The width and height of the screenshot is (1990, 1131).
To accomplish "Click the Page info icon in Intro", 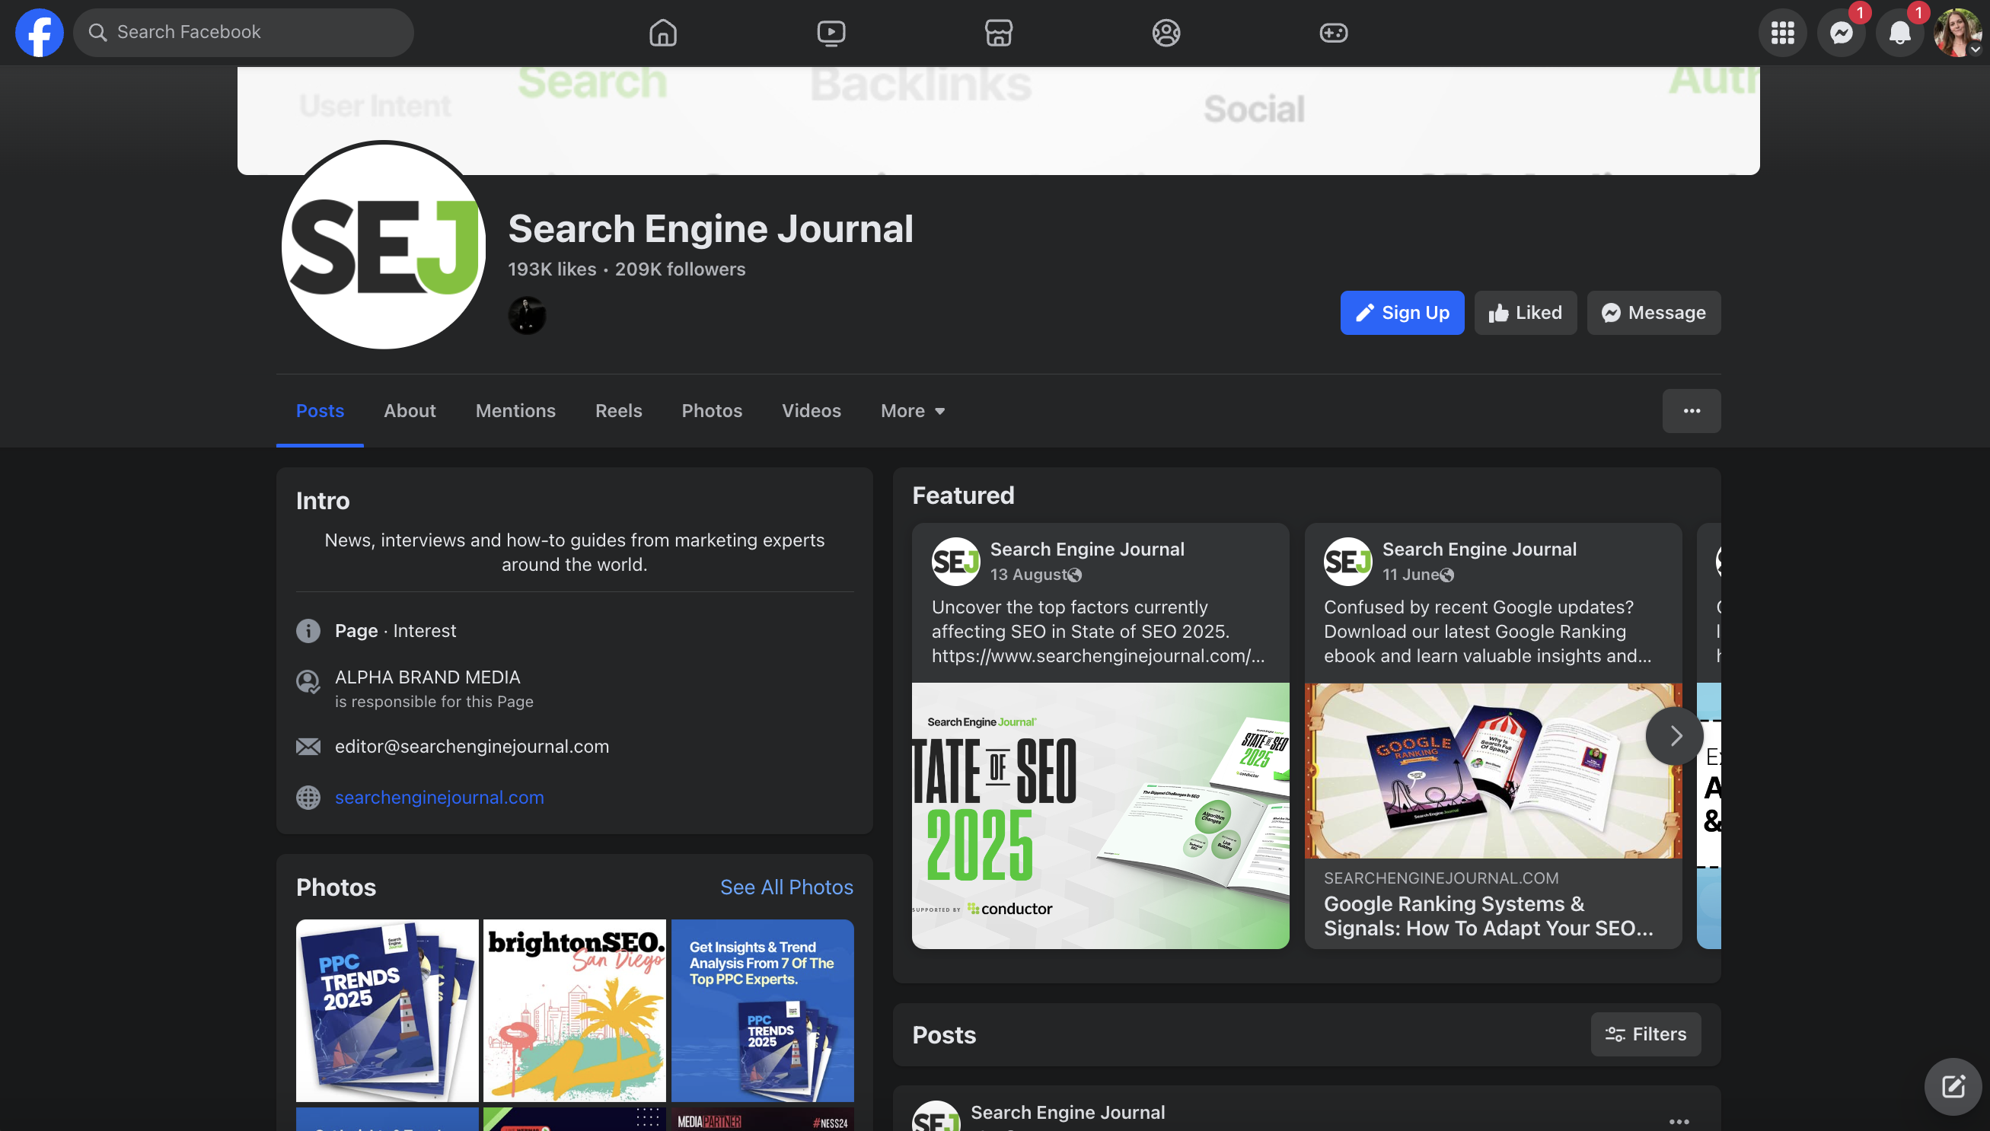I will pyautogui.click(x=308, y=631).
